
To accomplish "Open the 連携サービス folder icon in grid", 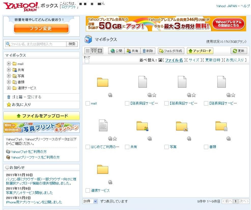I will tap(103, 169).
